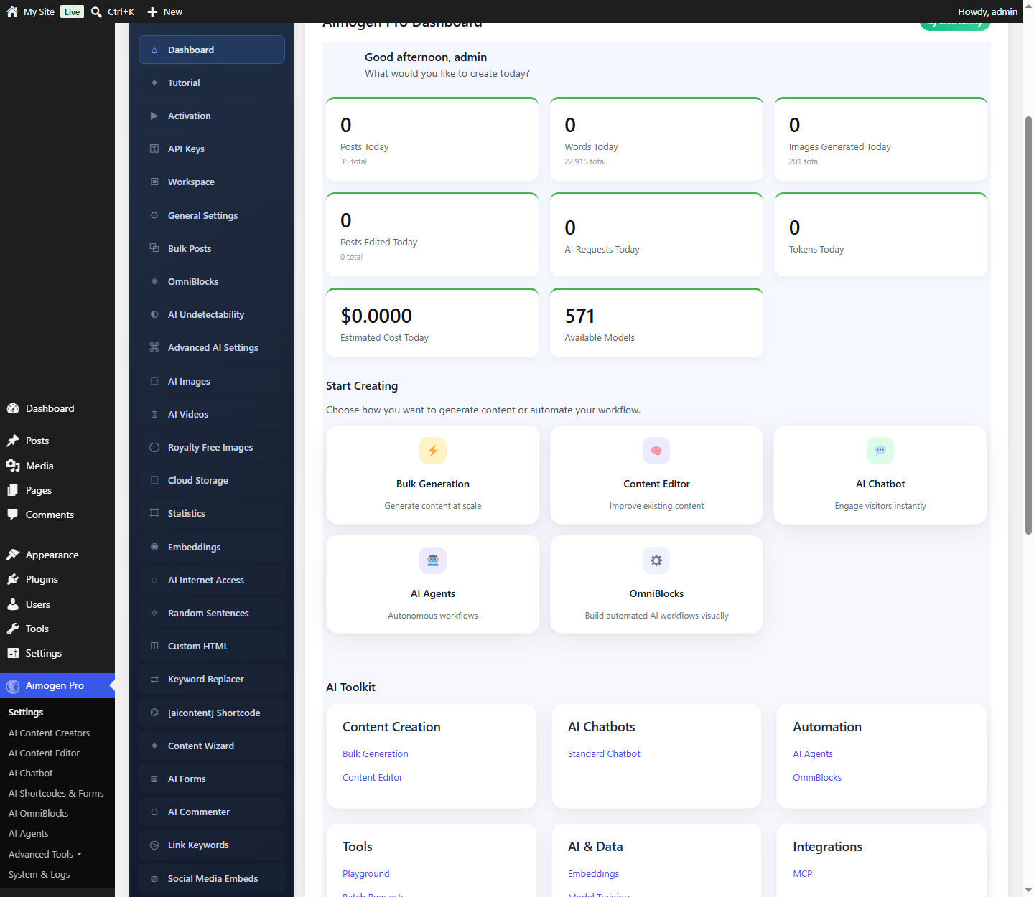Click the Statistics icon in plugin sidebar
This screenshot has height=897, width=1034.
(154, 513)
